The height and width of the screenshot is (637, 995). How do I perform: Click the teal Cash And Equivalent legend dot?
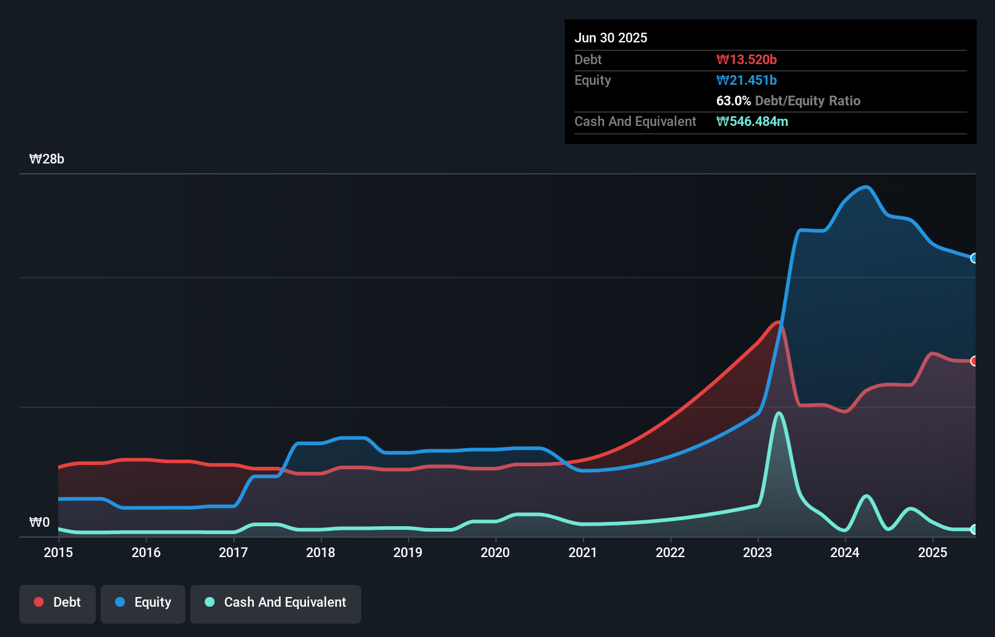208,602
